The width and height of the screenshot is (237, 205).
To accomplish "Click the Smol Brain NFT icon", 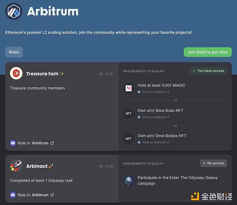I will tap(128, 113).
